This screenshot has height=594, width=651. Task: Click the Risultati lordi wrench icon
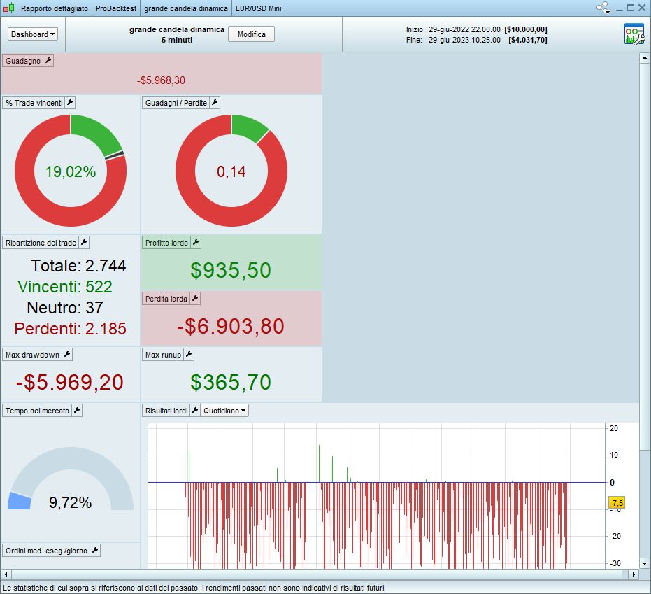coord(195,411)
